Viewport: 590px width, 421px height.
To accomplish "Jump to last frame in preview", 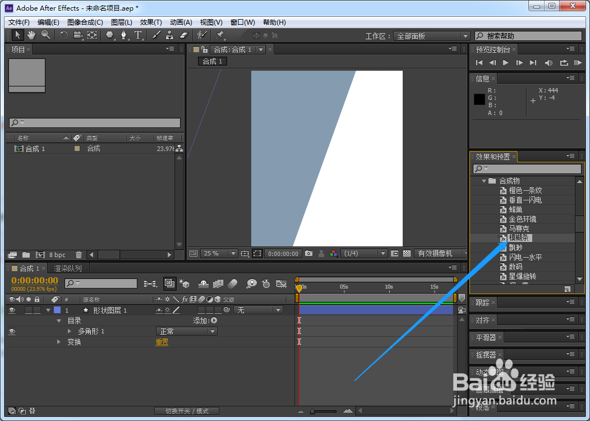I will pos(533,62).
